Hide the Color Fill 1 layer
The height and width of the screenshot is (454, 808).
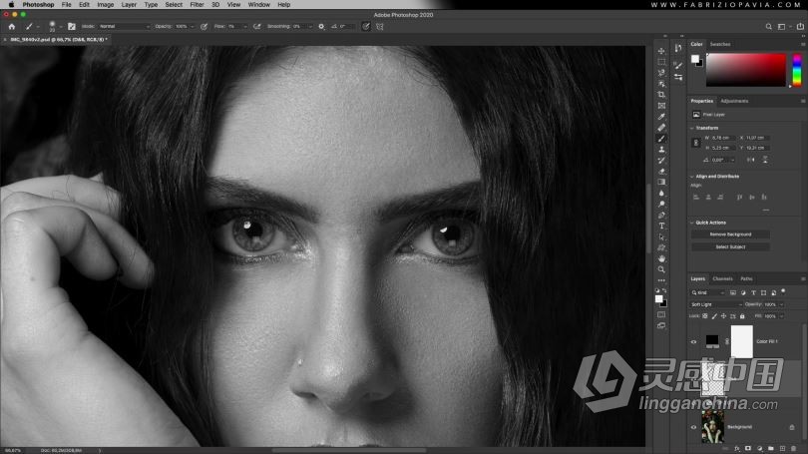(693, 341)
